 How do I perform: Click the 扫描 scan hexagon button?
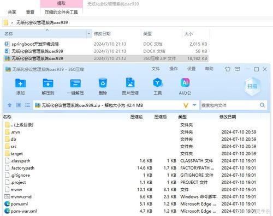click(252, 86)
